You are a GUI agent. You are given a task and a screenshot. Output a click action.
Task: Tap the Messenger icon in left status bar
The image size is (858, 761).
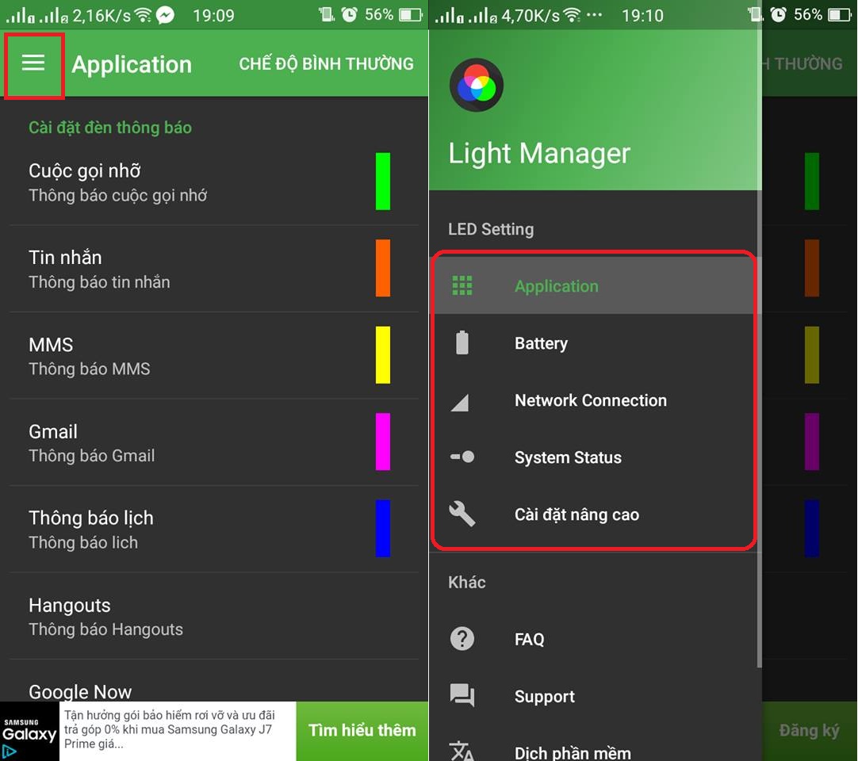tap(165, 15)
